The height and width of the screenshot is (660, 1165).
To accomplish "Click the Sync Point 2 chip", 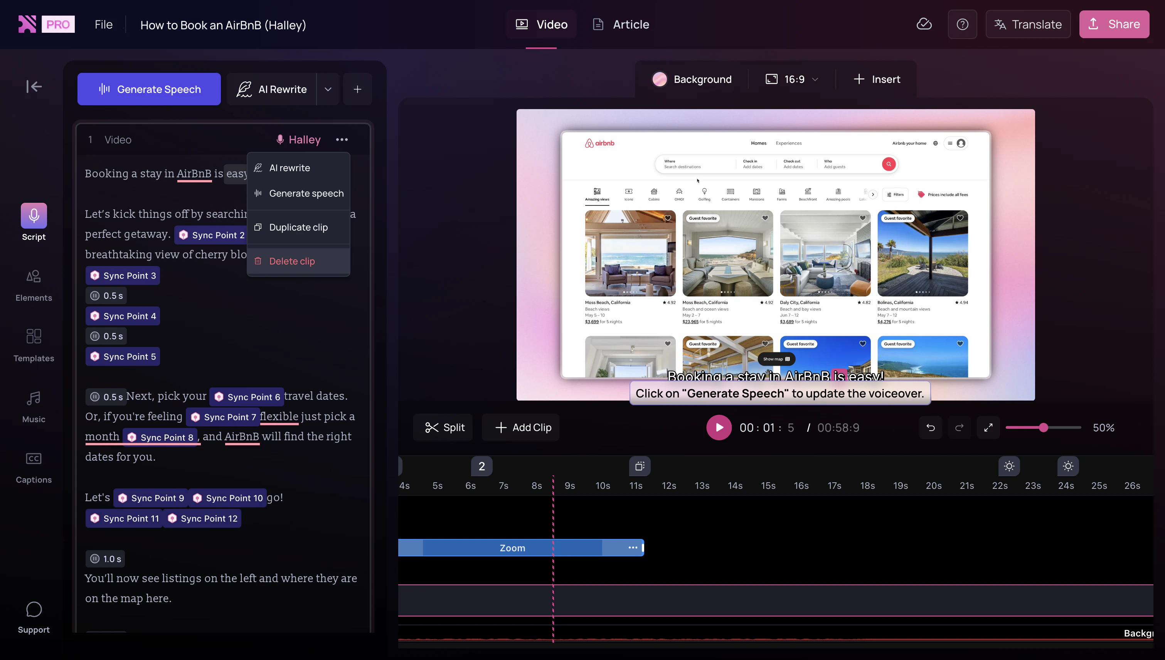I will pyautogui.click(x=211, y=235).
